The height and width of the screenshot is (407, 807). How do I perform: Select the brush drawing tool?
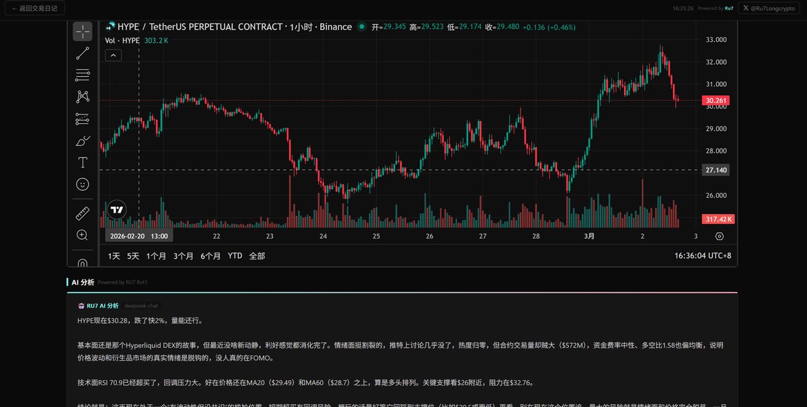[83, 141]
